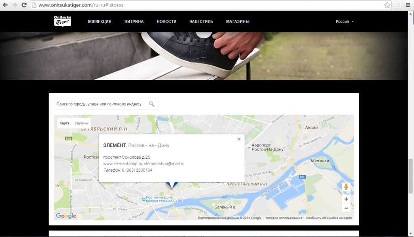Zoom out the map with minus button
Screen dimensions: 414x237
[346, 208]
